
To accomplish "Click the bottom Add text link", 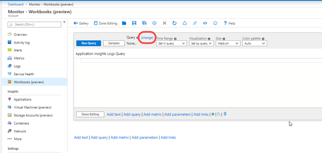I will click(81, 138).
